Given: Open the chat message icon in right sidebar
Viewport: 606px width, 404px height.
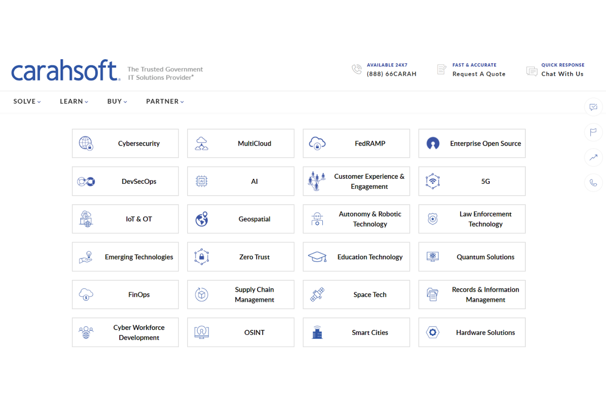Looking at the screenshot, I should pos(593,107).
